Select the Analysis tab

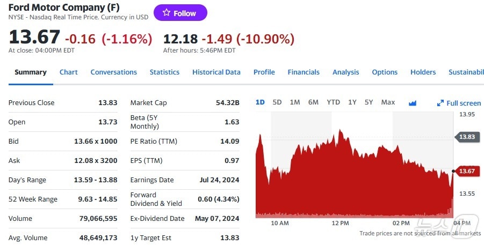(x=345, y=72)
